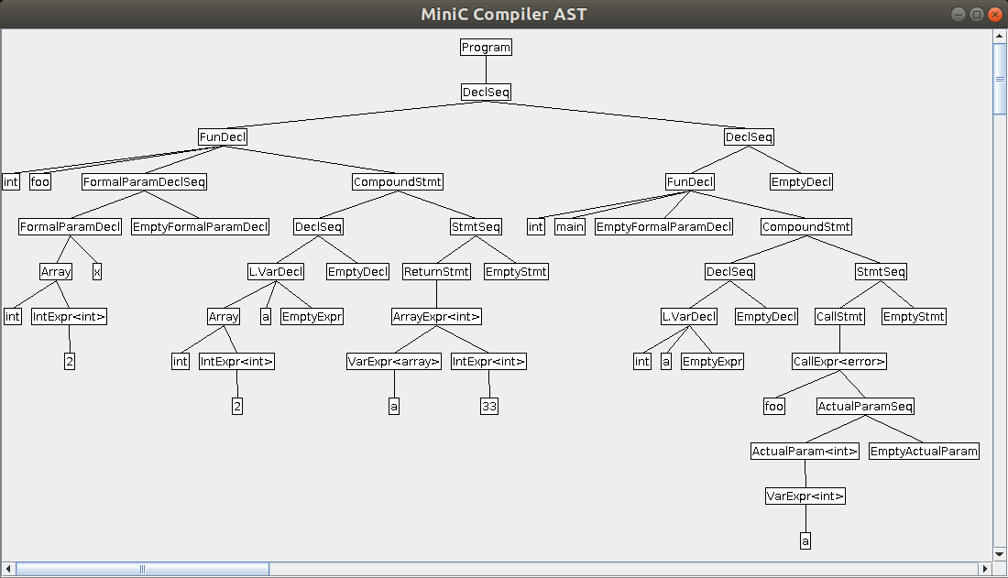Click the horizontal scrollbar left arrow
This screenshot has height=578, width=1008.
pyautogui.click(x=8, y=569)
